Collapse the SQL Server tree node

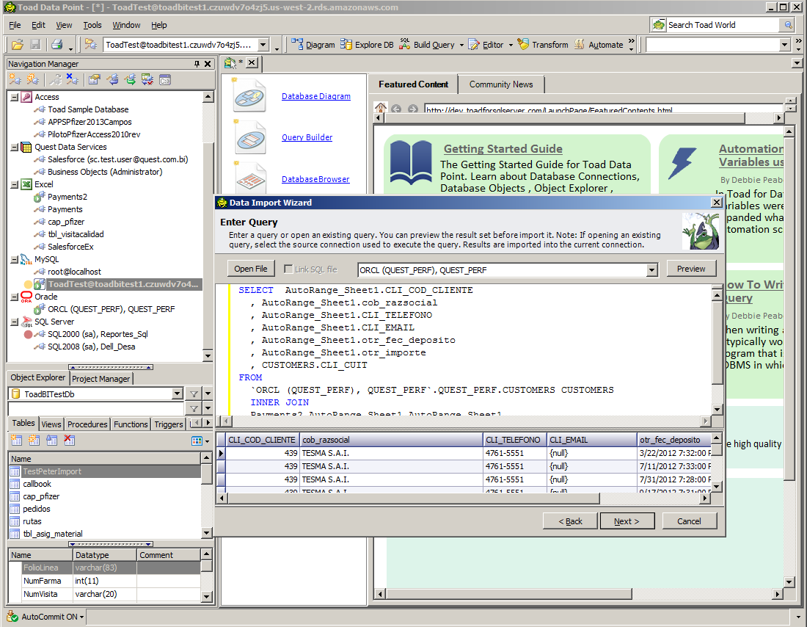[x=15, y=322]
